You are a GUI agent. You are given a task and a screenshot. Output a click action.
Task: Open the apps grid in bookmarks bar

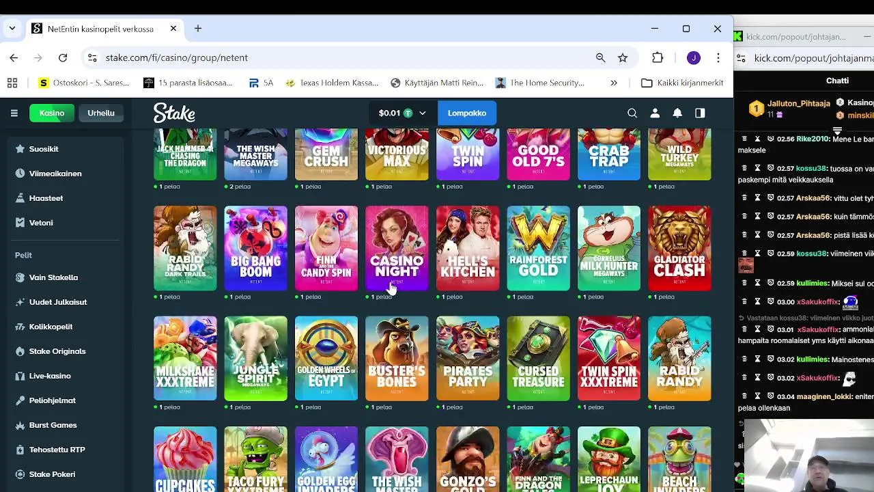pos(12,83)
